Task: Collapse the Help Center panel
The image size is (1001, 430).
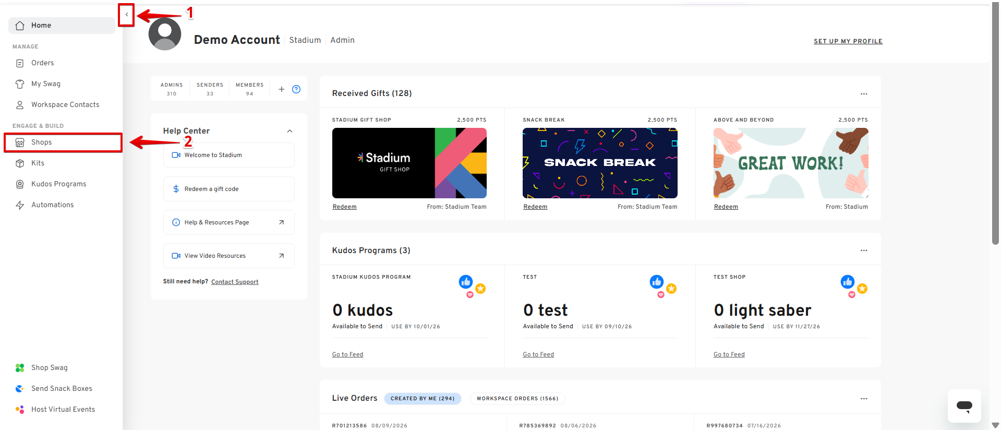Action: click(x=290, y=131)
